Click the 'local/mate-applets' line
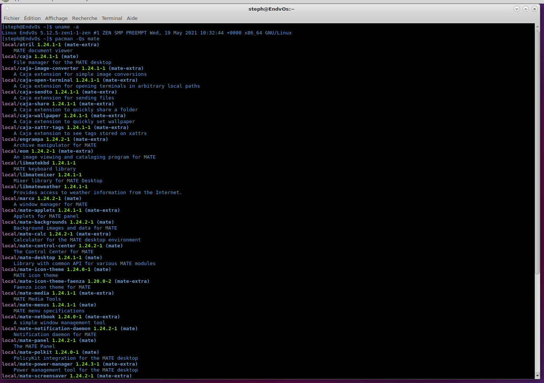544x383 pixels. [61, 210]
